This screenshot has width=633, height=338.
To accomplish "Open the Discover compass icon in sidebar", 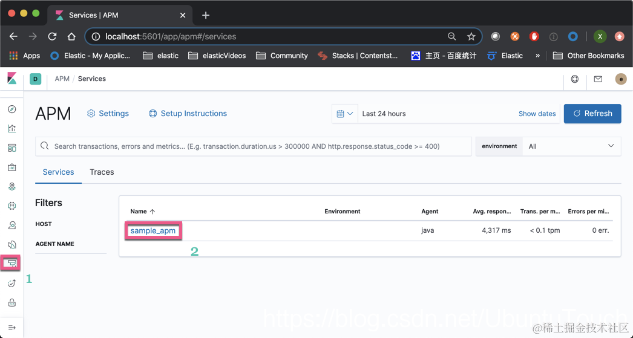I will (11, 109).
